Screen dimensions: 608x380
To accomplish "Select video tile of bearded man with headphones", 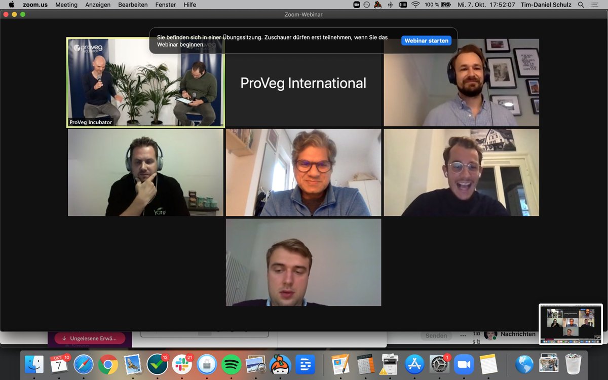I will pyautogui.click(x=462, y=83).
